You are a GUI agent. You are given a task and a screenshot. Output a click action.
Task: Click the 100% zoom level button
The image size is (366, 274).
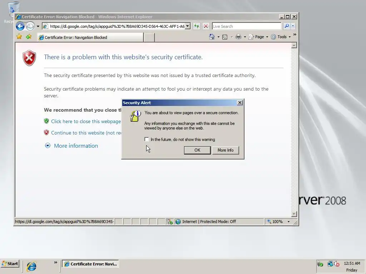pos(275,222)
